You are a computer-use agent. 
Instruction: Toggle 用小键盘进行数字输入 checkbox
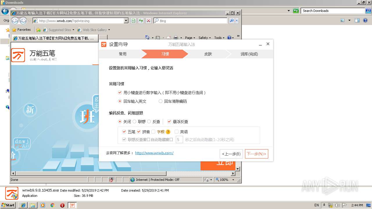[x=120, y=93]
